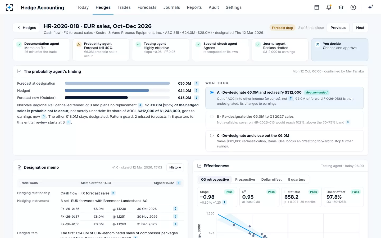Open citation 1 beside Signed 15:02

click(179, 183)
